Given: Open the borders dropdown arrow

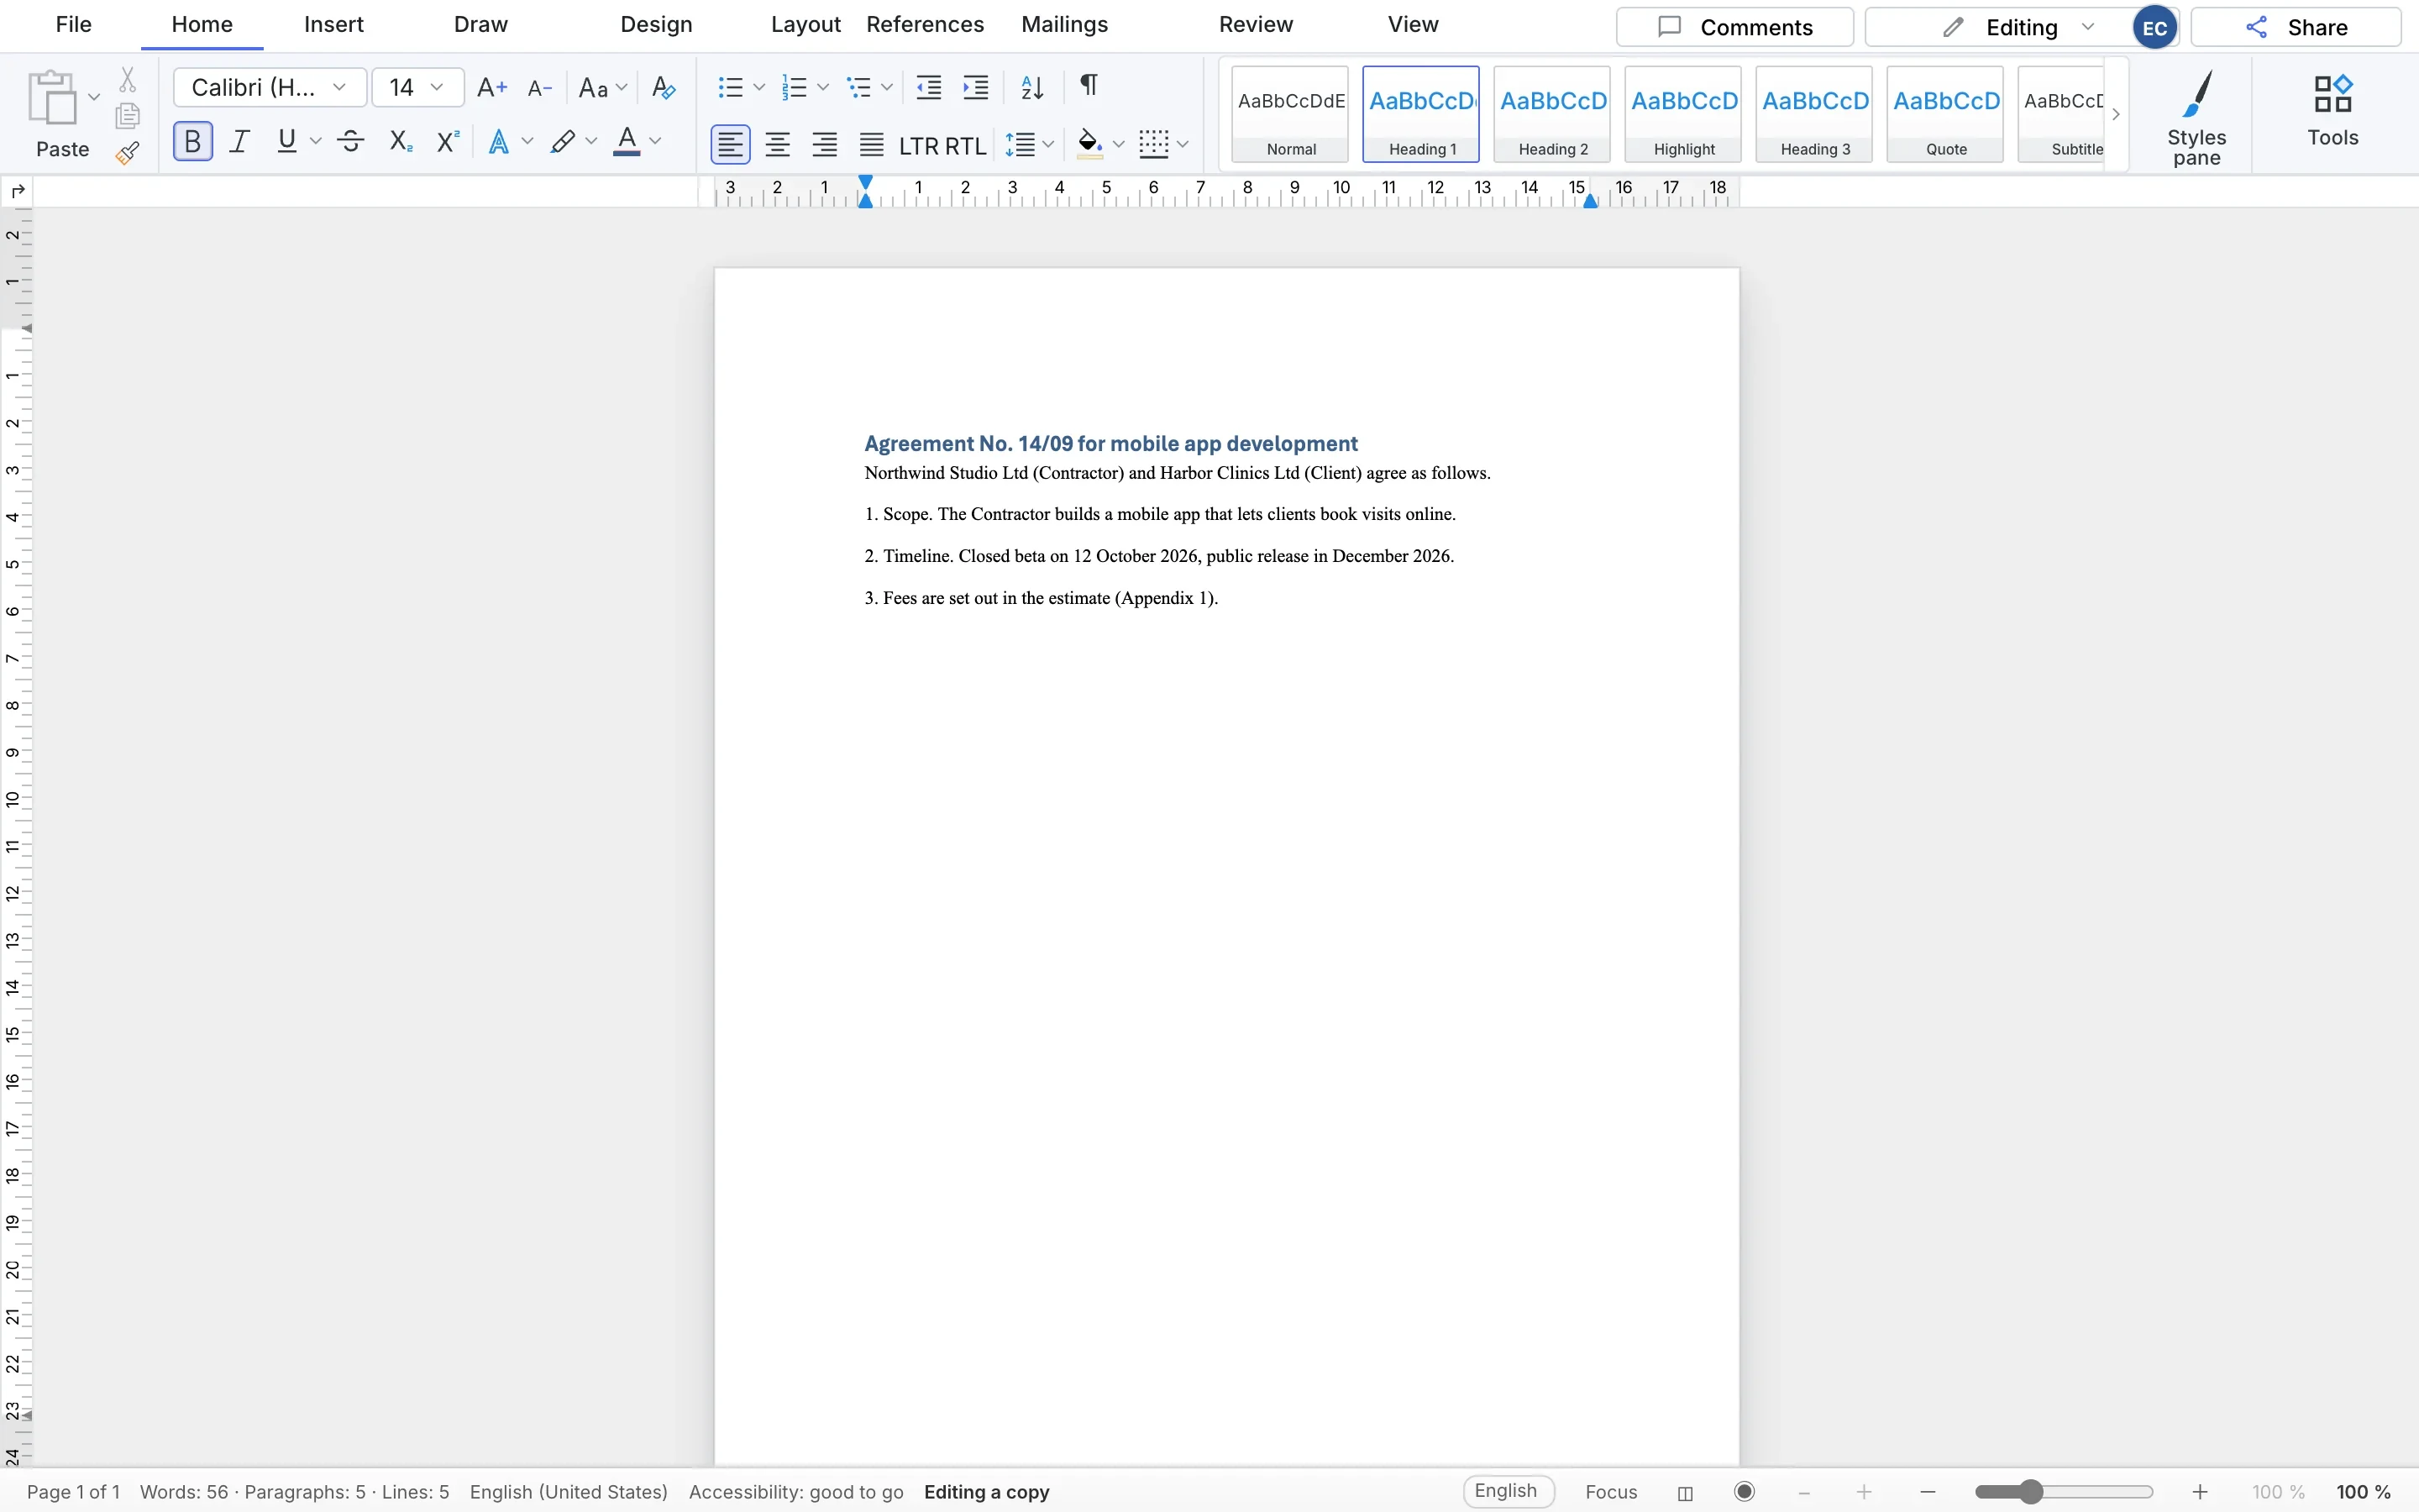Looking at the screenshot, I should click(x=1183, y=145).
